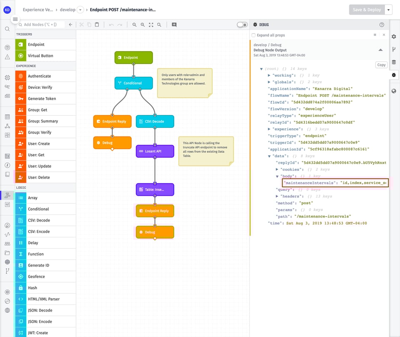Click the Endpoint POST /maintenance-in breadcrumb title
Image resolution: width=400 pixels, height=337 pixels.
click(x=124, y=9)
